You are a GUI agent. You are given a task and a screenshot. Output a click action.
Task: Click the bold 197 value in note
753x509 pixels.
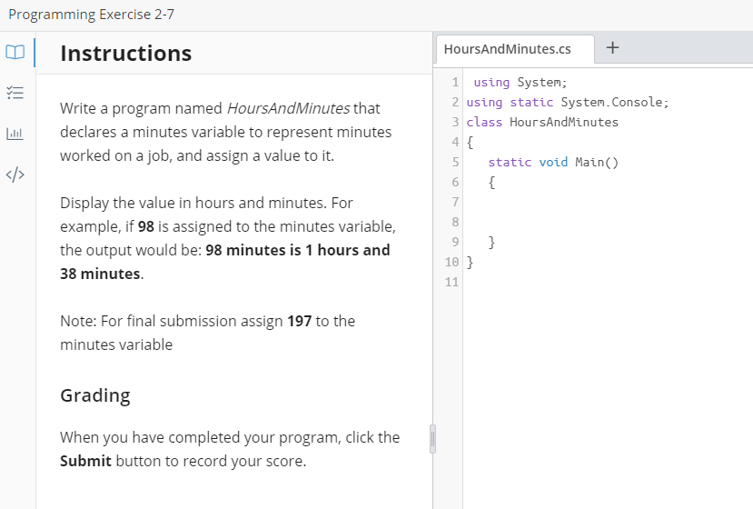pyautogui.click(x=299, y=321)
